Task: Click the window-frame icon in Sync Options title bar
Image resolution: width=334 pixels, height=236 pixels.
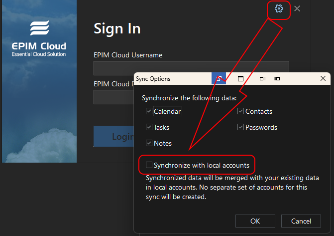Action: [x=240, y=79]
